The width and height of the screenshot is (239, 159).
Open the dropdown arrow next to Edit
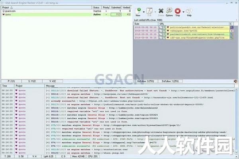point(155,12)
